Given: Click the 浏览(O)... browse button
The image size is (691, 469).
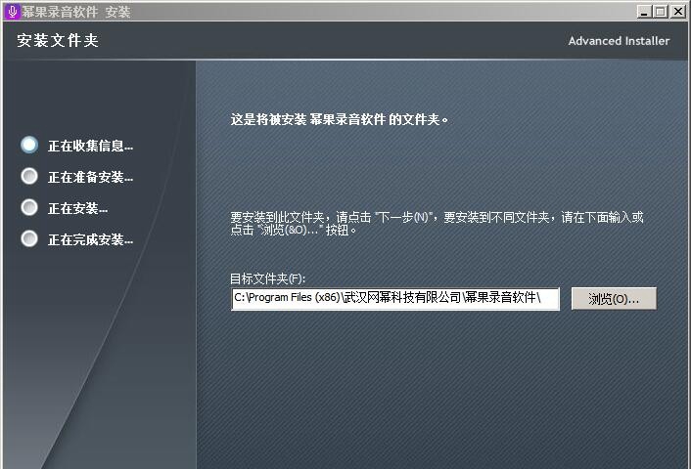Looking at the screenshot, I should 614,299.
